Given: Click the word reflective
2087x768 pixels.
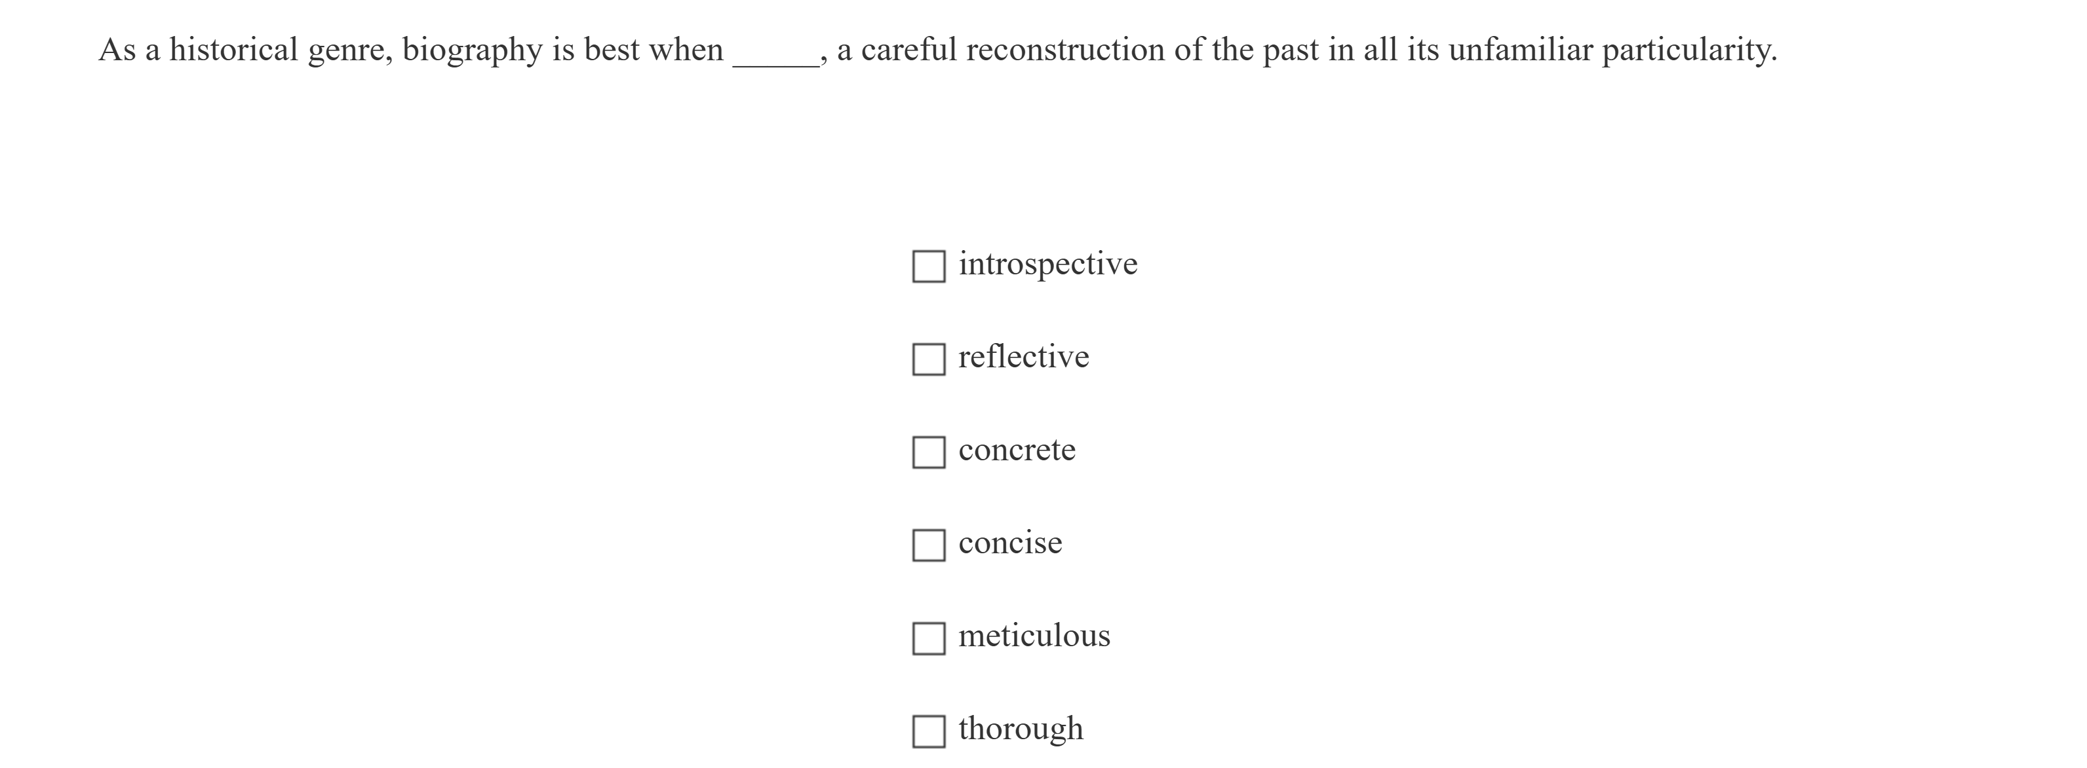Looking at the screenshot, I should pos(1023,356).
